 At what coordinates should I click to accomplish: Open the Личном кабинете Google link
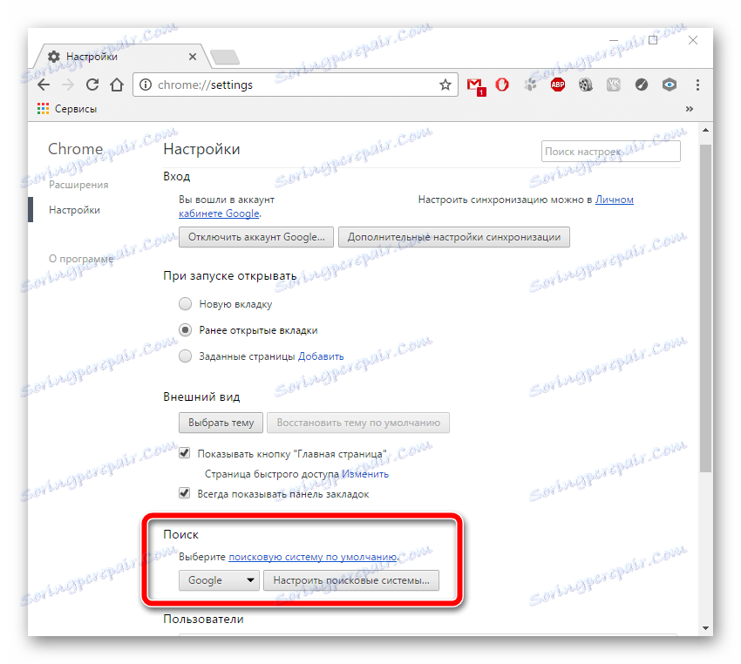615,200
